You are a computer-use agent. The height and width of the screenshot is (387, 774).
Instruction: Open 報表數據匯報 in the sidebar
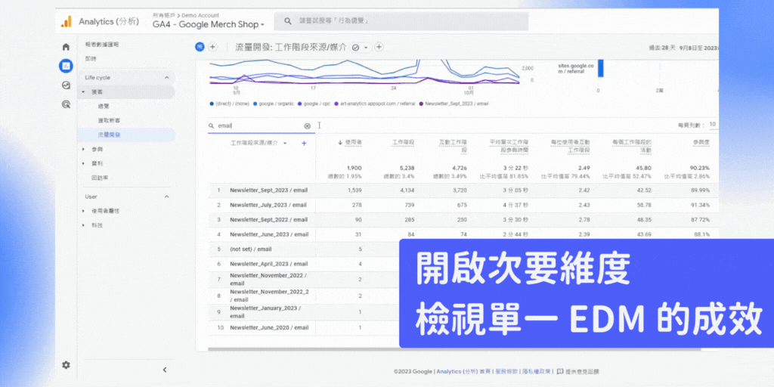[x=102, y=45]
